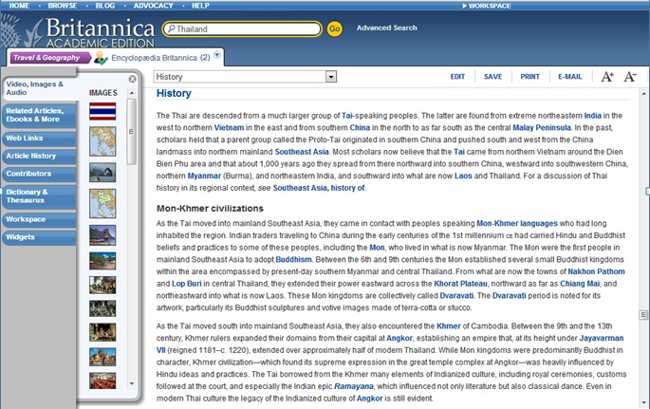The width and height of the screenshot is (650, 409).
Task: Open the Blog menu item
Action: [x=105, y=6]
